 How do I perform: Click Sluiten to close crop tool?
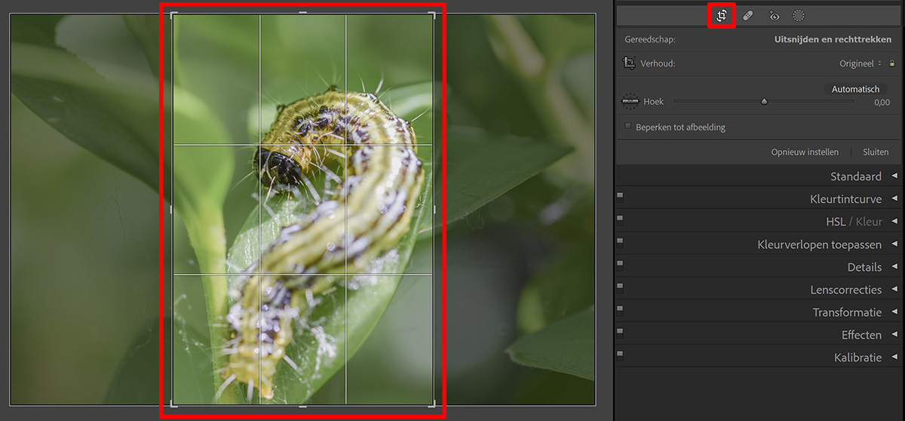click(876, 152)
